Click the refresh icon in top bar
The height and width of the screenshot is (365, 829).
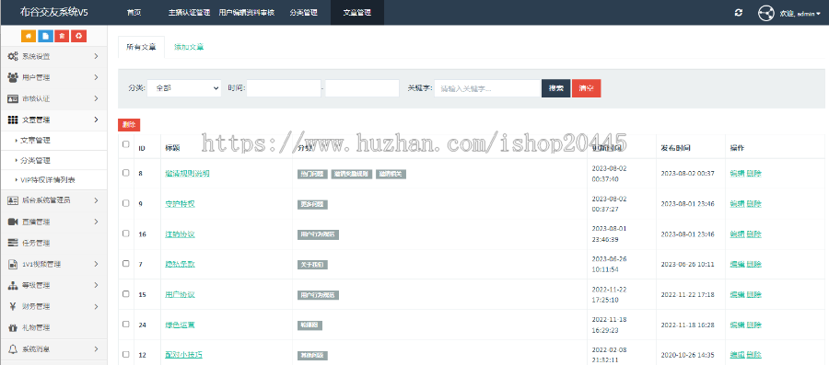(739, 13)
